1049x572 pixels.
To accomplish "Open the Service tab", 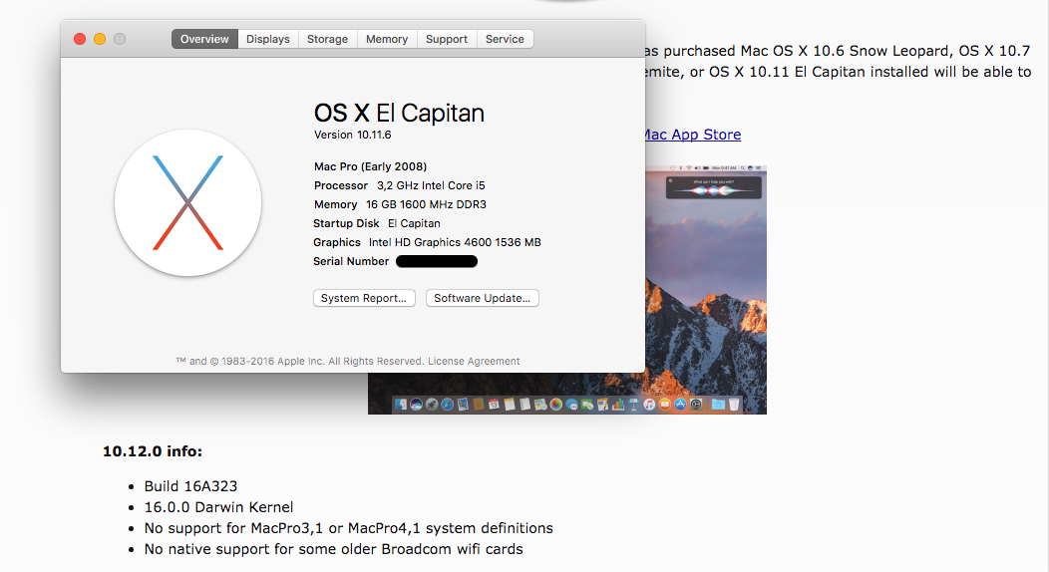I will pos(505,39).
